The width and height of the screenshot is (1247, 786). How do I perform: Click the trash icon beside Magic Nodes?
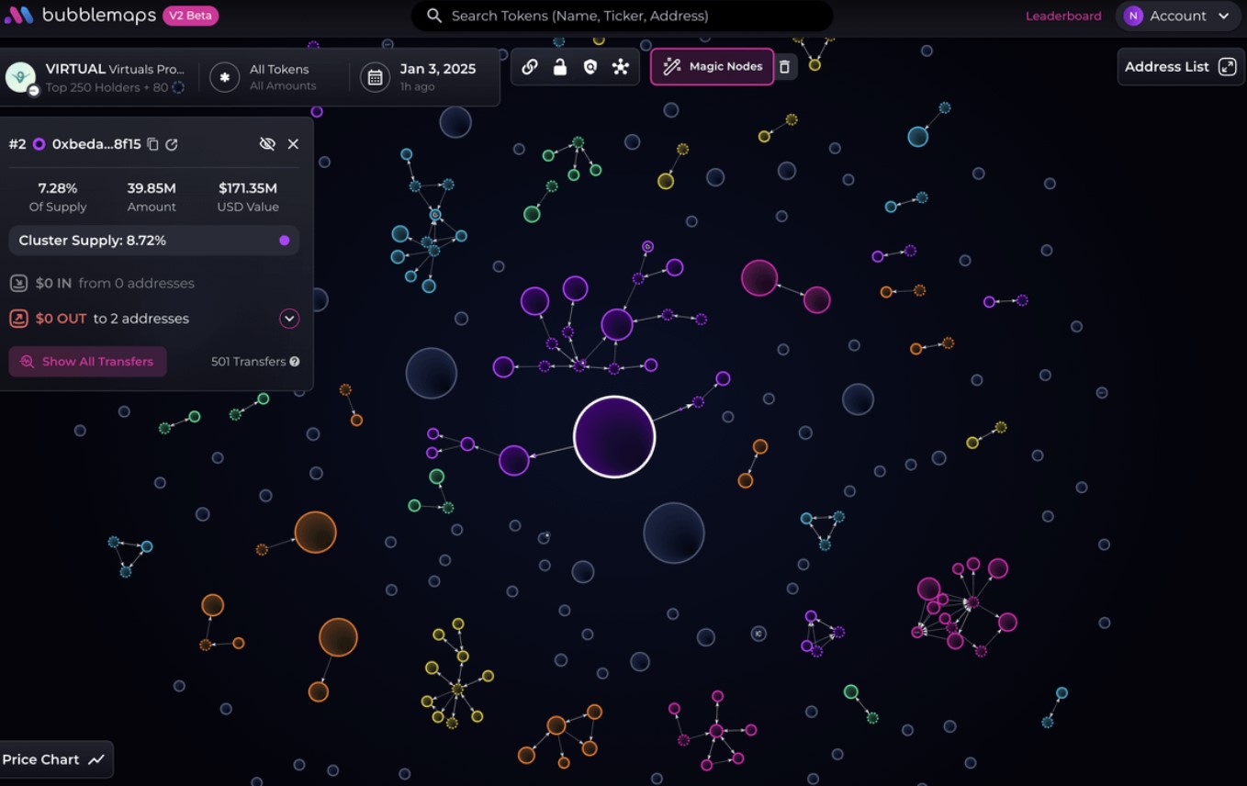point(784,67)
